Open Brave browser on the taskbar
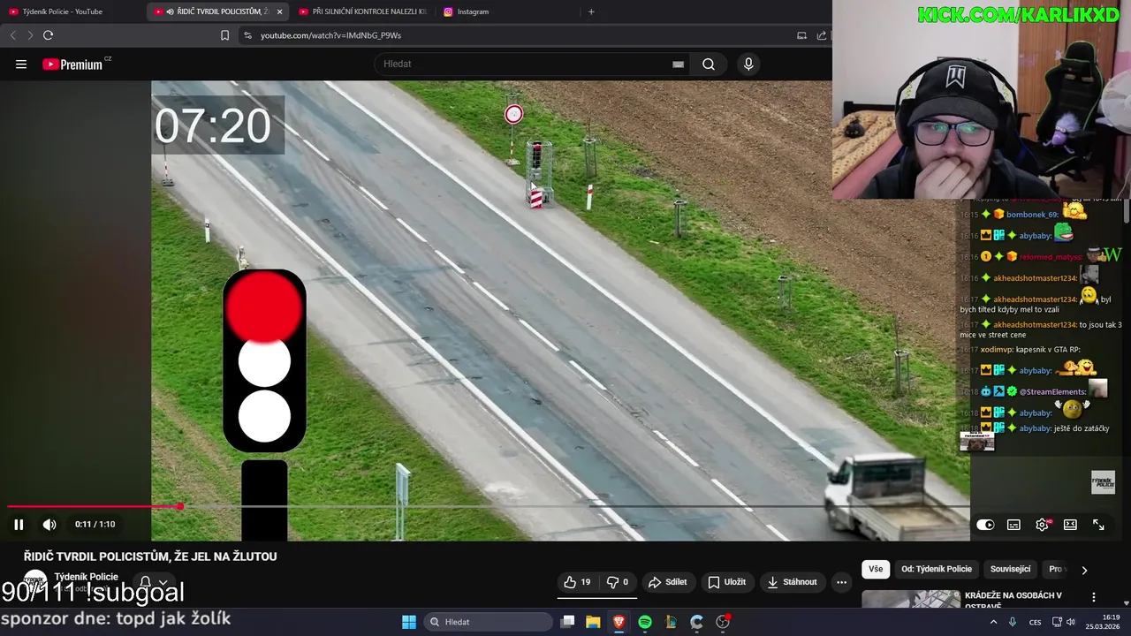Screen dimensions: 1131x636 pos(619,622)
